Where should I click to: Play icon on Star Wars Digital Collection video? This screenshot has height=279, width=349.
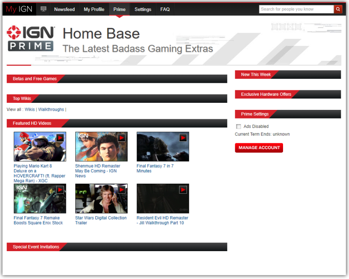point(122,190)
